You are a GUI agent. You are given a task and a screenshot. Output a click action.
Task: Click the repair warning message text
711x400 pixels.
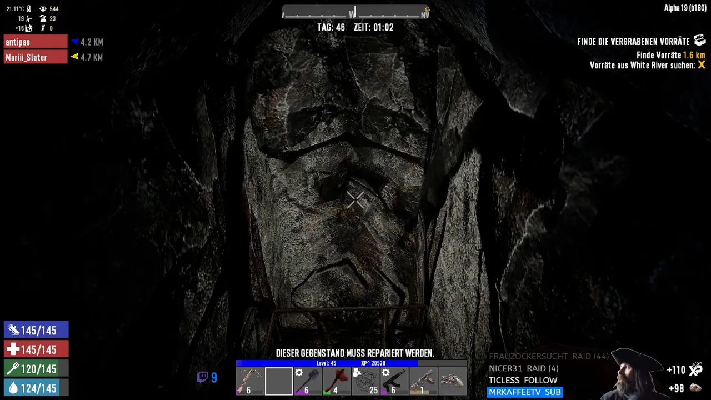pos(355,353)
